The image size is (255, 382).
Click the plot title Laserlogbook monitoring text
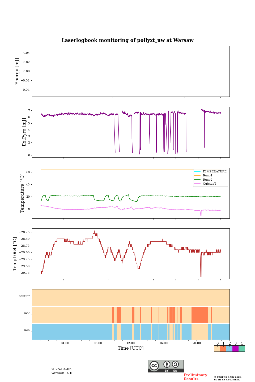pyautogui.click(x=127, y=40)
